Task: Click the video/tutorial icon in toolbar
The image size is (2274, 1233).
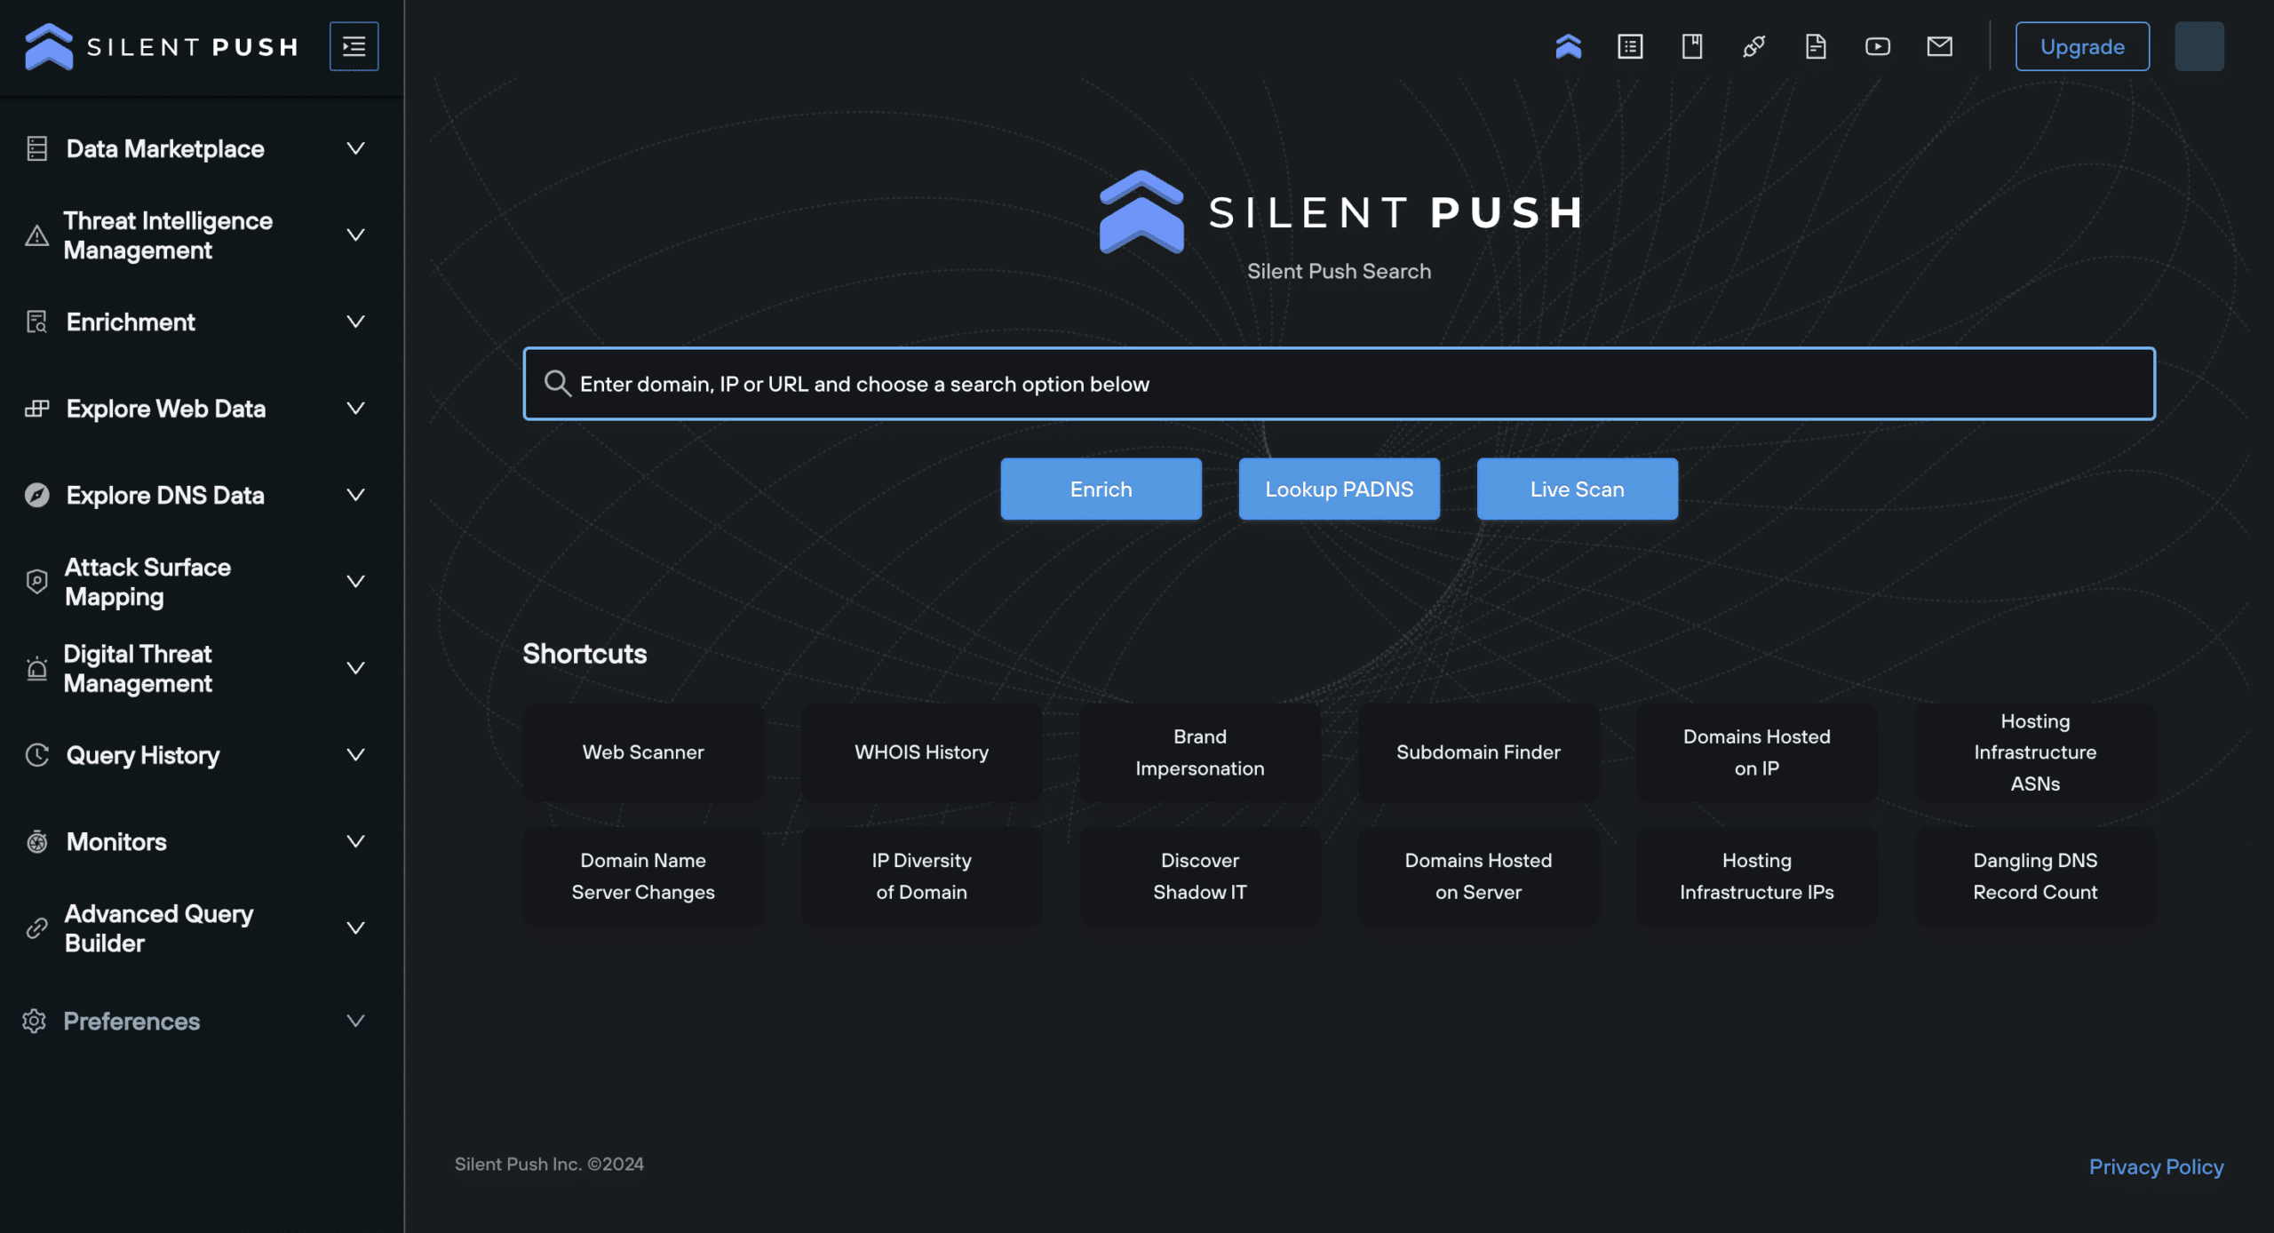Action: (x=1878, y=45)
